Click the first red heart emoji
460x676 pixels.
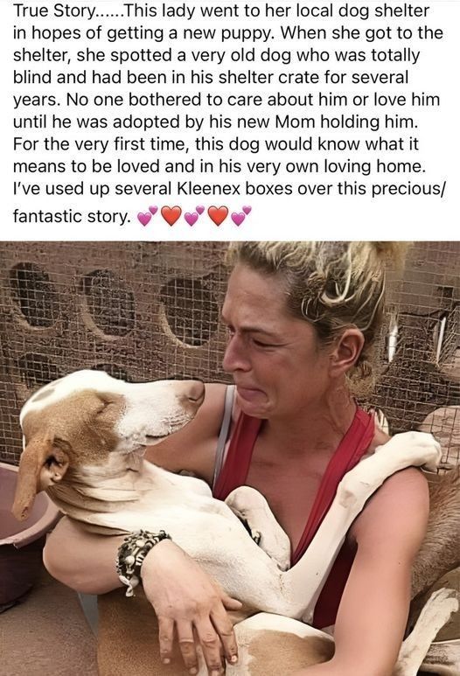point(171,216)
